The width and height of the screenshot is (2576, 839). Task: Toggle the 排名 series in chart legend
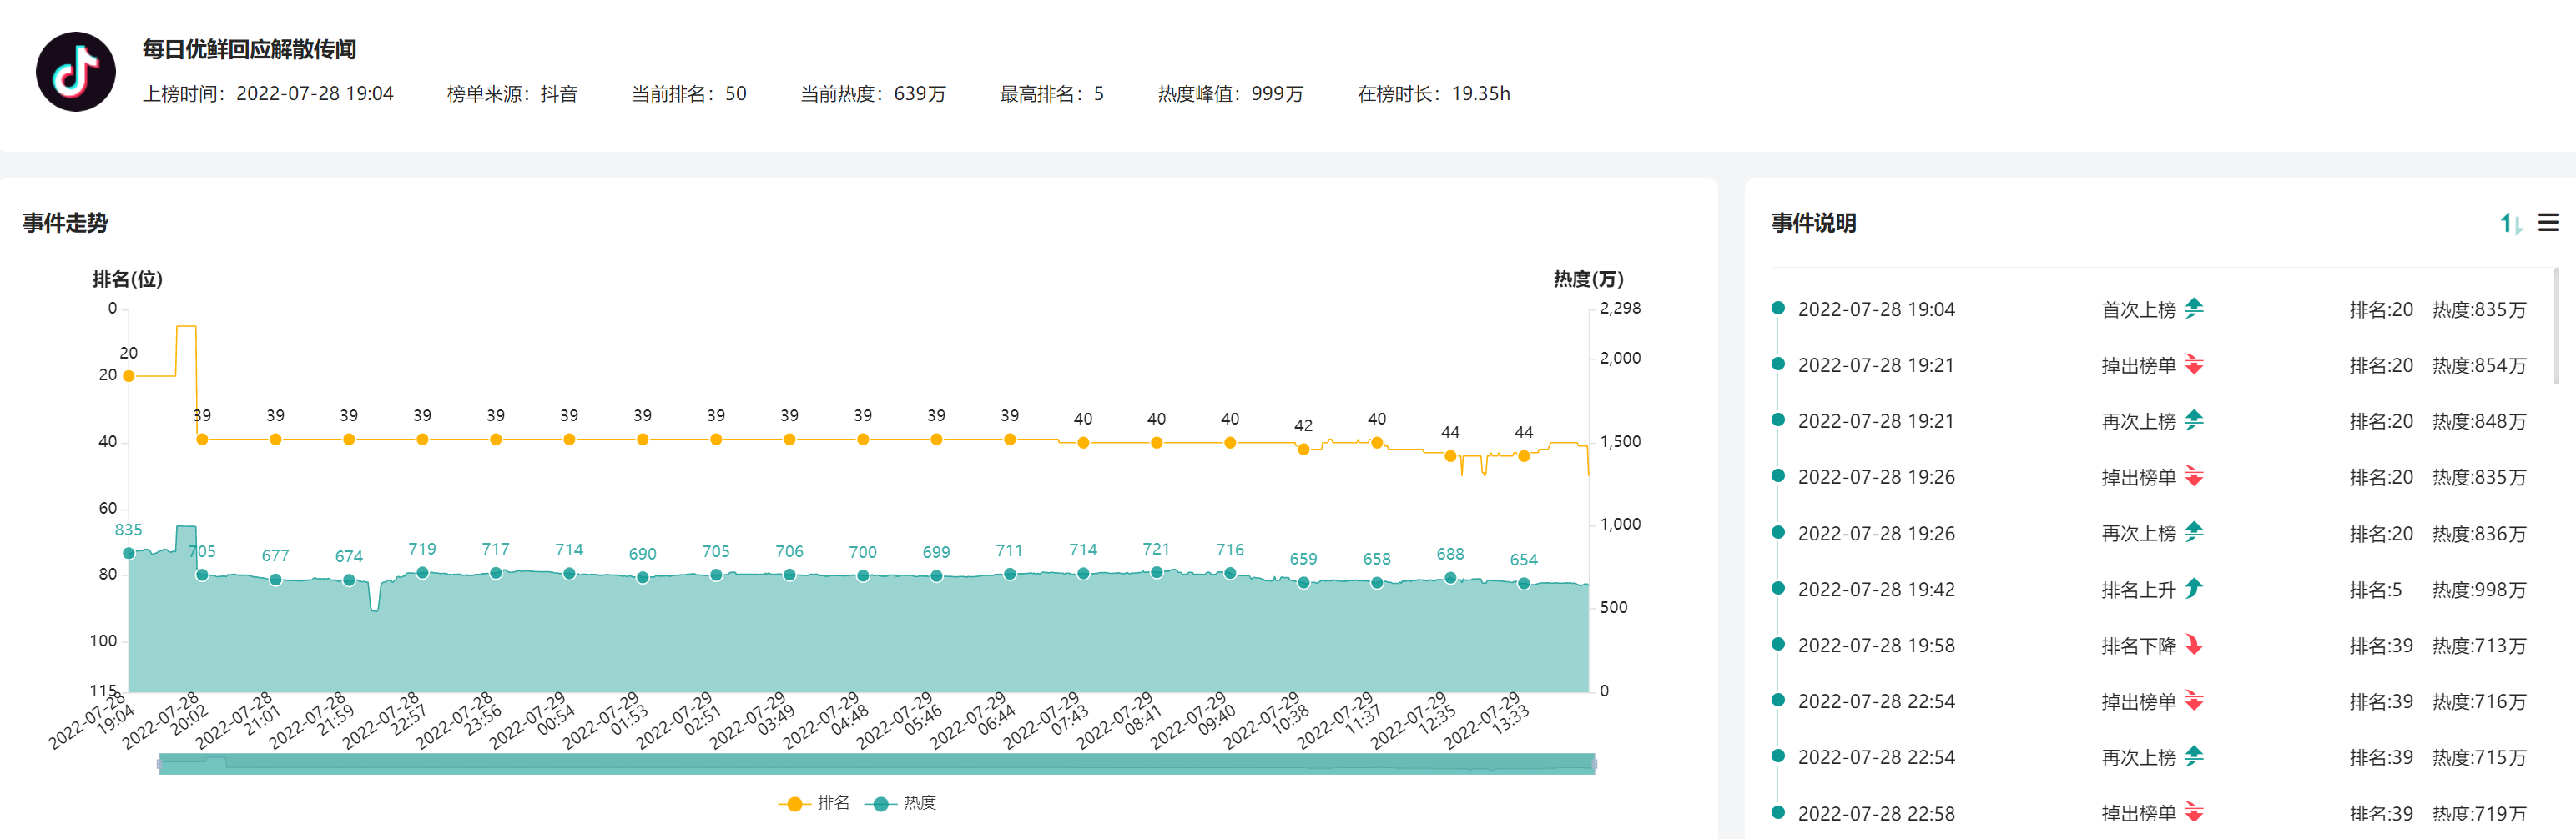(x=814, y=803)
